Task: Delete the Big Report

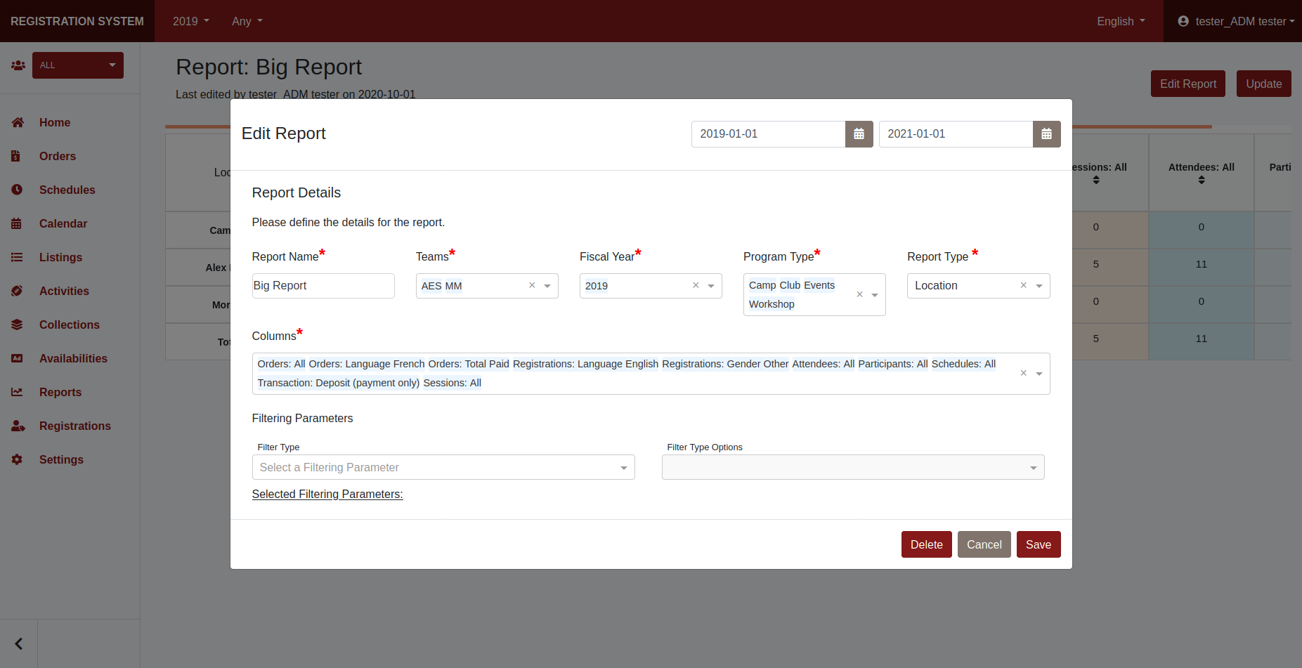Action: pos(926,544)
